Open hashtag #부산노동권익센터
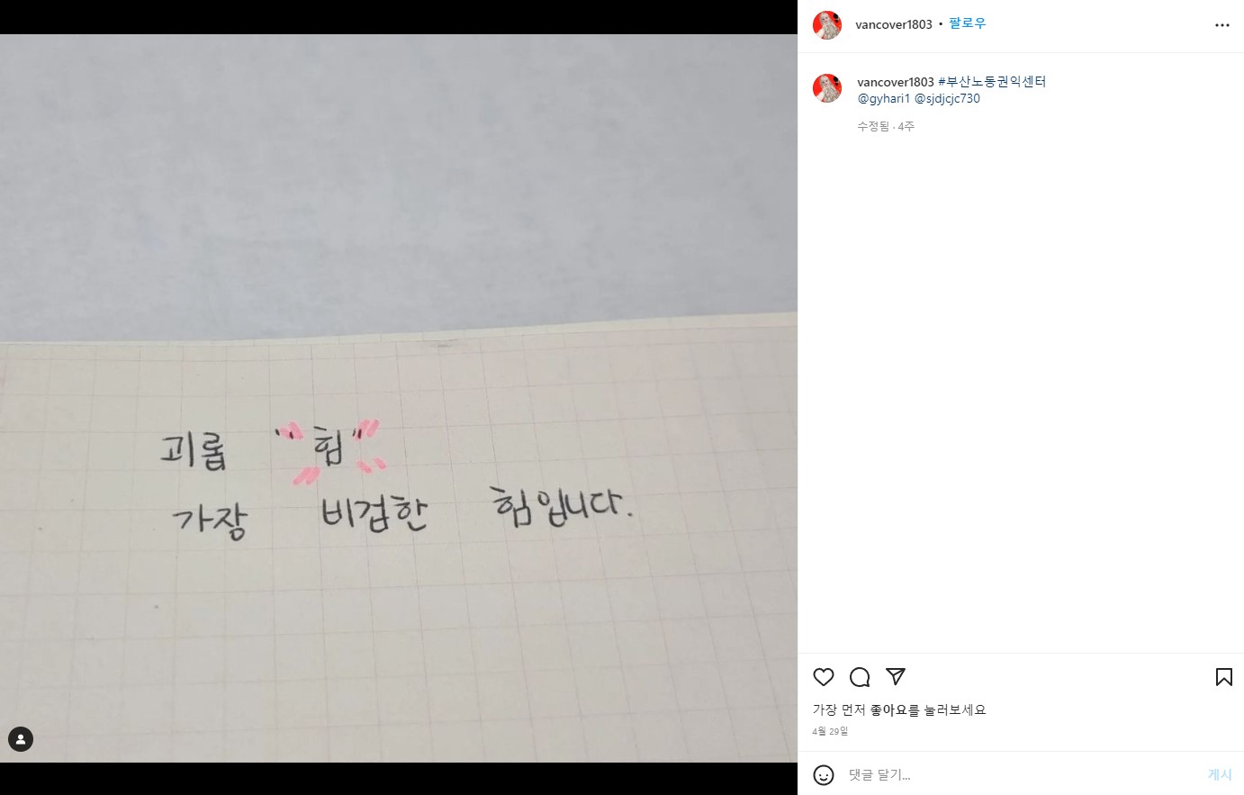Viewport: 1244px width, 795px height. click(x=992, y=82)
